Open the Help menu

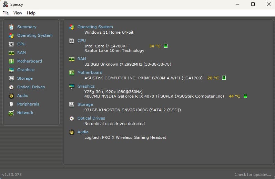(31, 13)
